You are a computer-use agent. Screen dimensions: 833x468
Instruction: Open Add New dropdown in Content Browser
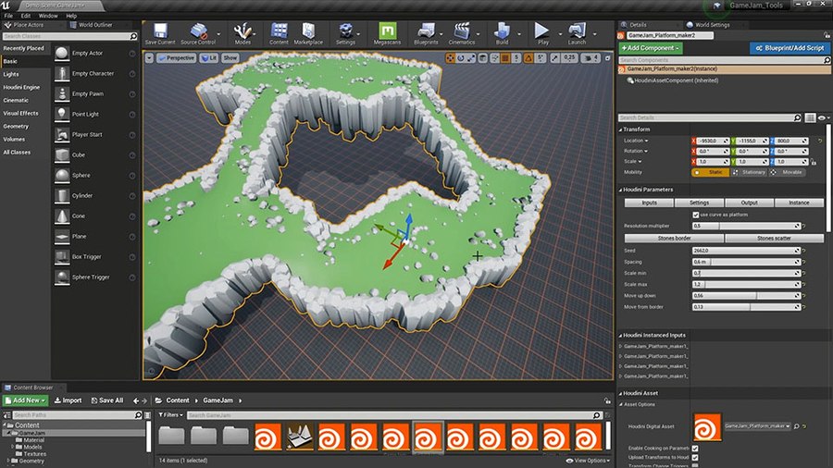coord(26,400)
